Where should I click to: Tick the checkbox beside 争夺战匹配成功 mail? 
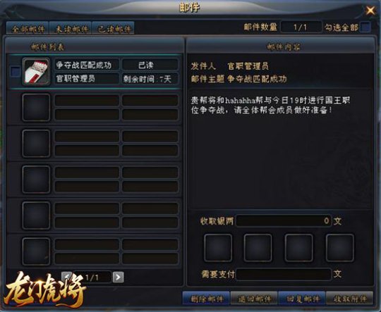tap(16, 72)
